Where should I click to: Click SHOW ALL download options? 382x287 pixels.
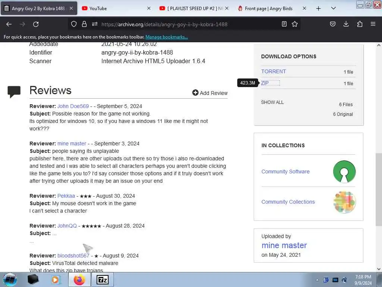272,102
